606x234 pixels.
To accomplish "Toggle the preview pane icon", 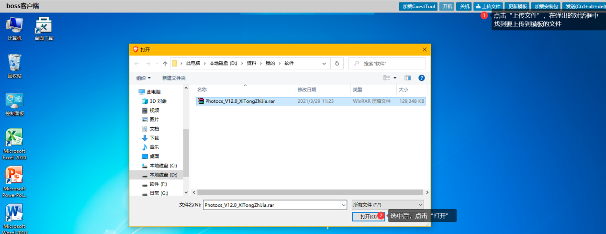I will [x=408, y=78].
